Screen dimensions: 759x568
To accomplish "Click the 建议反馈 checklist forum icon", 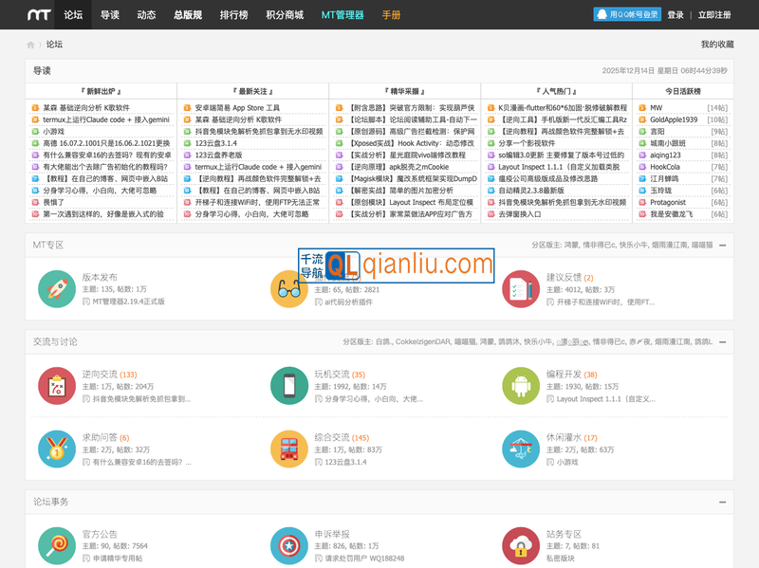I will coord(521,288).
